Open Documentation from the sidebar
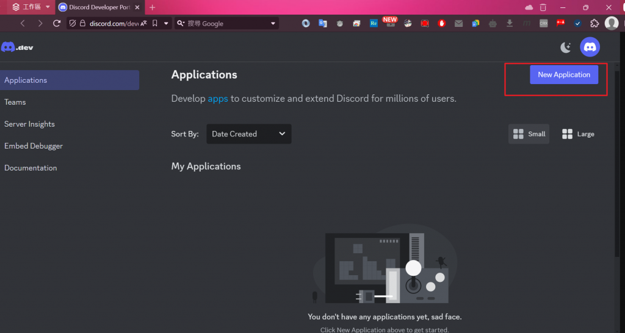 tap(31, 167)
